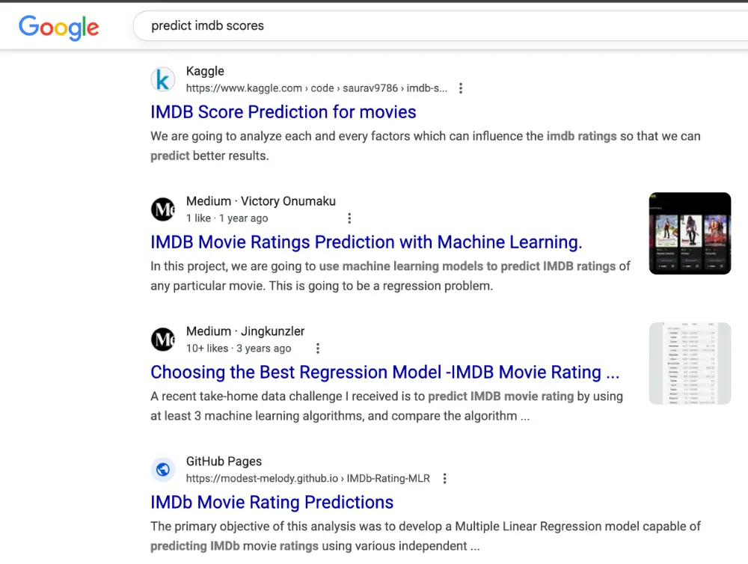Click '1 like · 1 year ago' text
The image size is (748, 564).
coord(227,218)
